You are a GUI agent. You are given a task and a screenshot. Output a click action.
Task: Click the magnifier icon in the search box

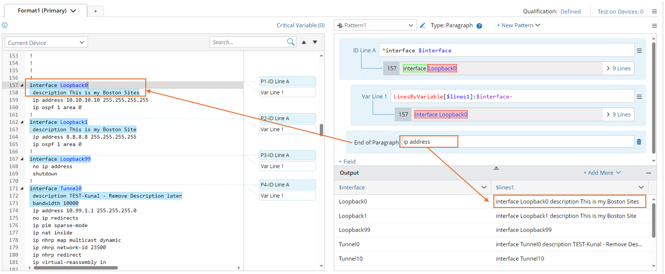pos(291,42)
